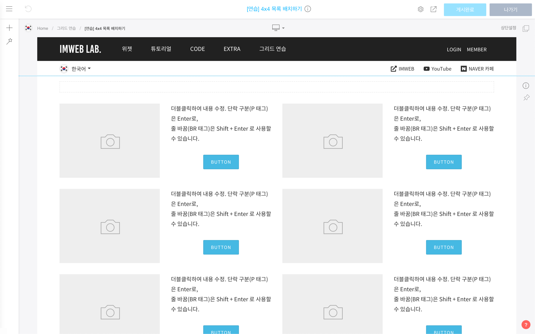Click the info icon in right sidebar

point(526,86)
